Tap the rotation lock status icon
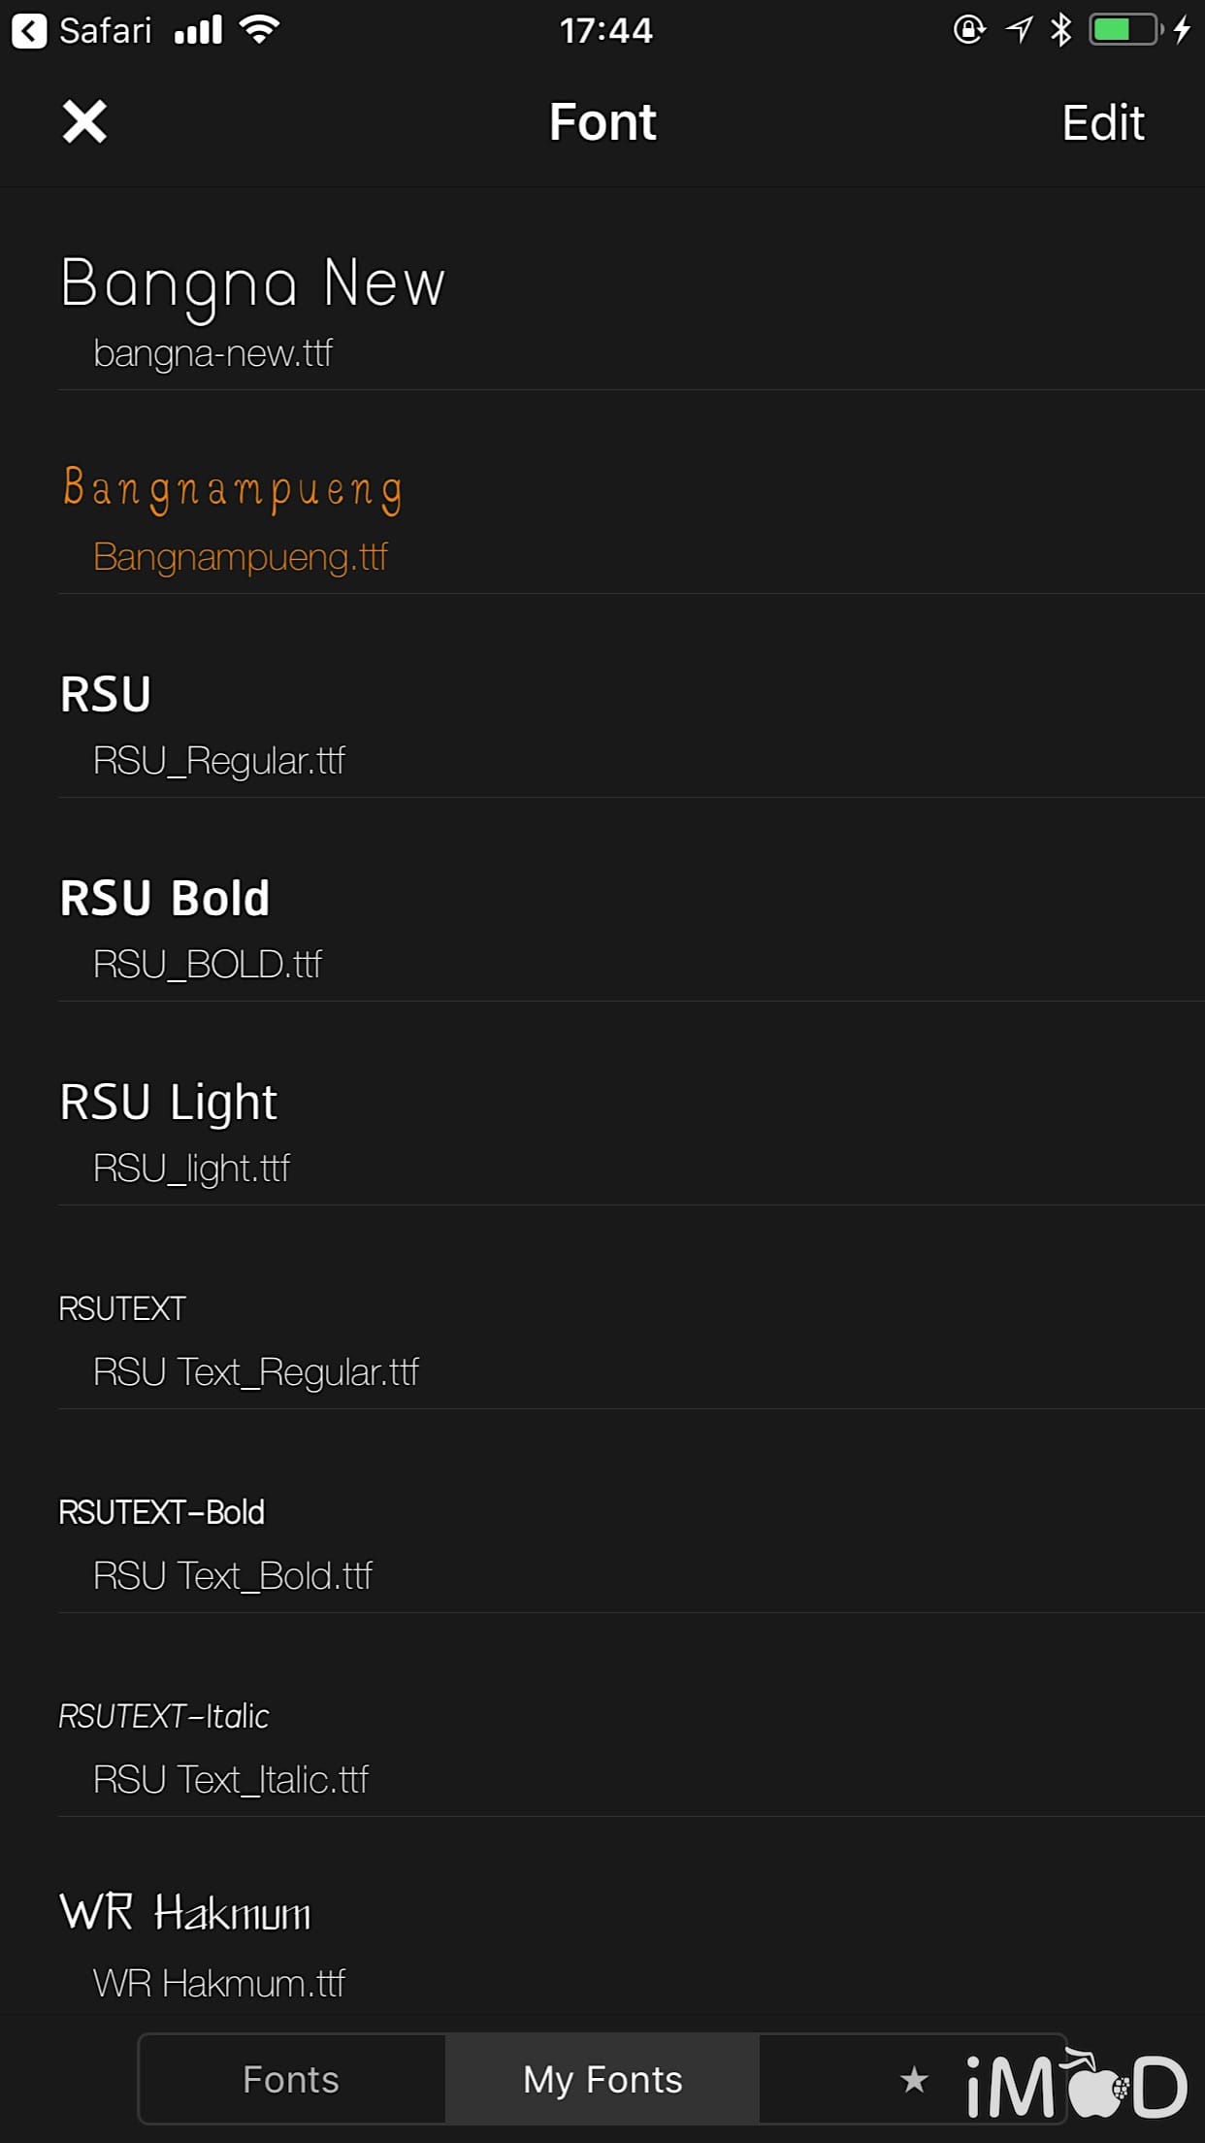Viewport: 1205px width, 2143px height. (968, 30)
